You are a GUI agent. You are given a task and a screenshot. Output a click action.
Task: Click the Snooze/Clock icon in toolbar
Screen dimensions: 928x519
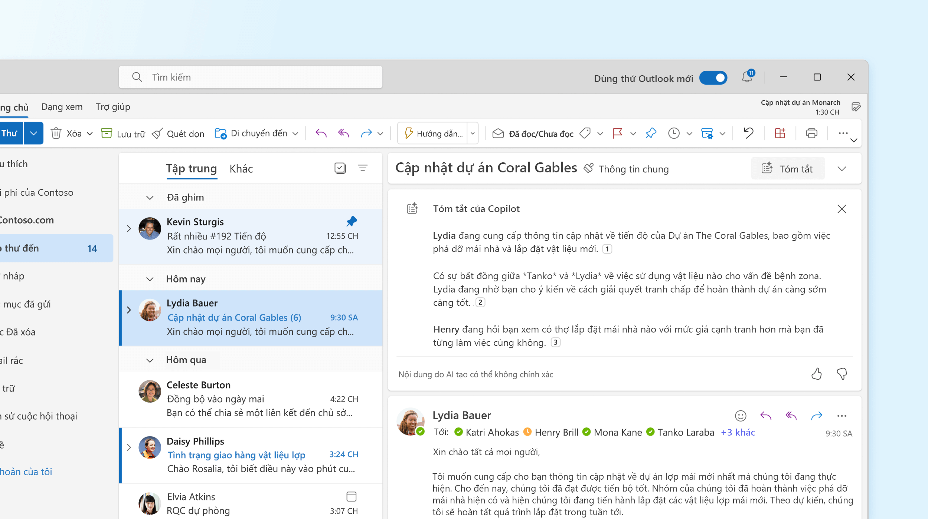tap(674, 133)
